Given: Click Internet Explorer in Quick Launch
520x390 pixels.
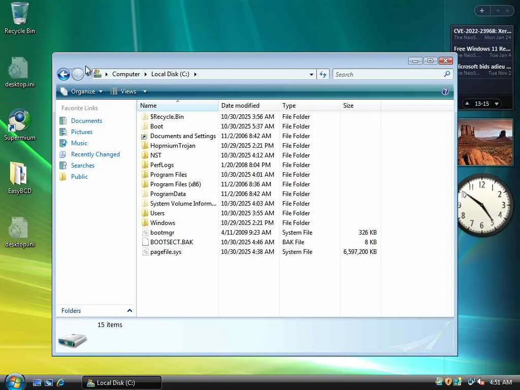Looking at the screenshot, I should click(x=61, y=382).
